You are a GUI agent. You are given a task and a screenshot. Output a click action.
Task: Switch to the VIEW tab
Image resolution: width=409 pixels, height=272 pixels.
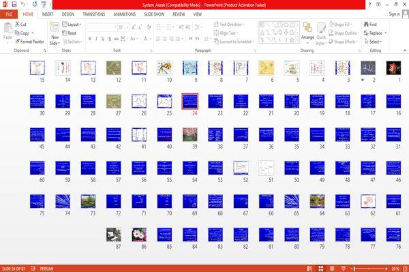[198, 14]
